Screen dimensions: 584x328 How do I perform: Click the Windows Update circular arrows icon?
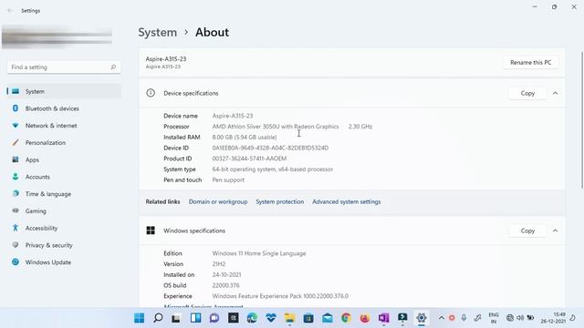tap(16, 262)
